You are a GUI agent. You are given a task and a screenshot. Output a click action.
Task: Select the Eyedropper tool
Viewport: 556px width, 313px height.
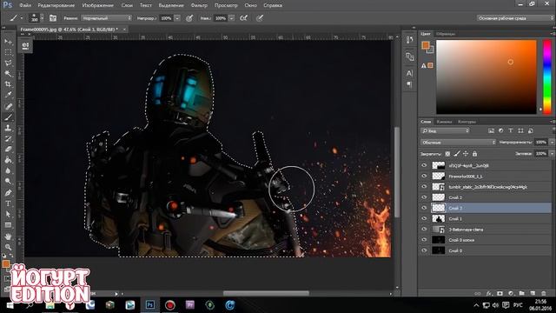pos(8,95)
